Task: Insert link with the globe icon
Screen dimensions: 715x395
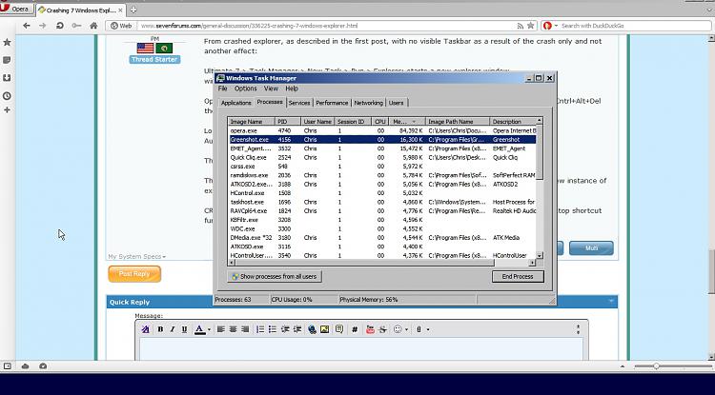Action: pos(313,329)
